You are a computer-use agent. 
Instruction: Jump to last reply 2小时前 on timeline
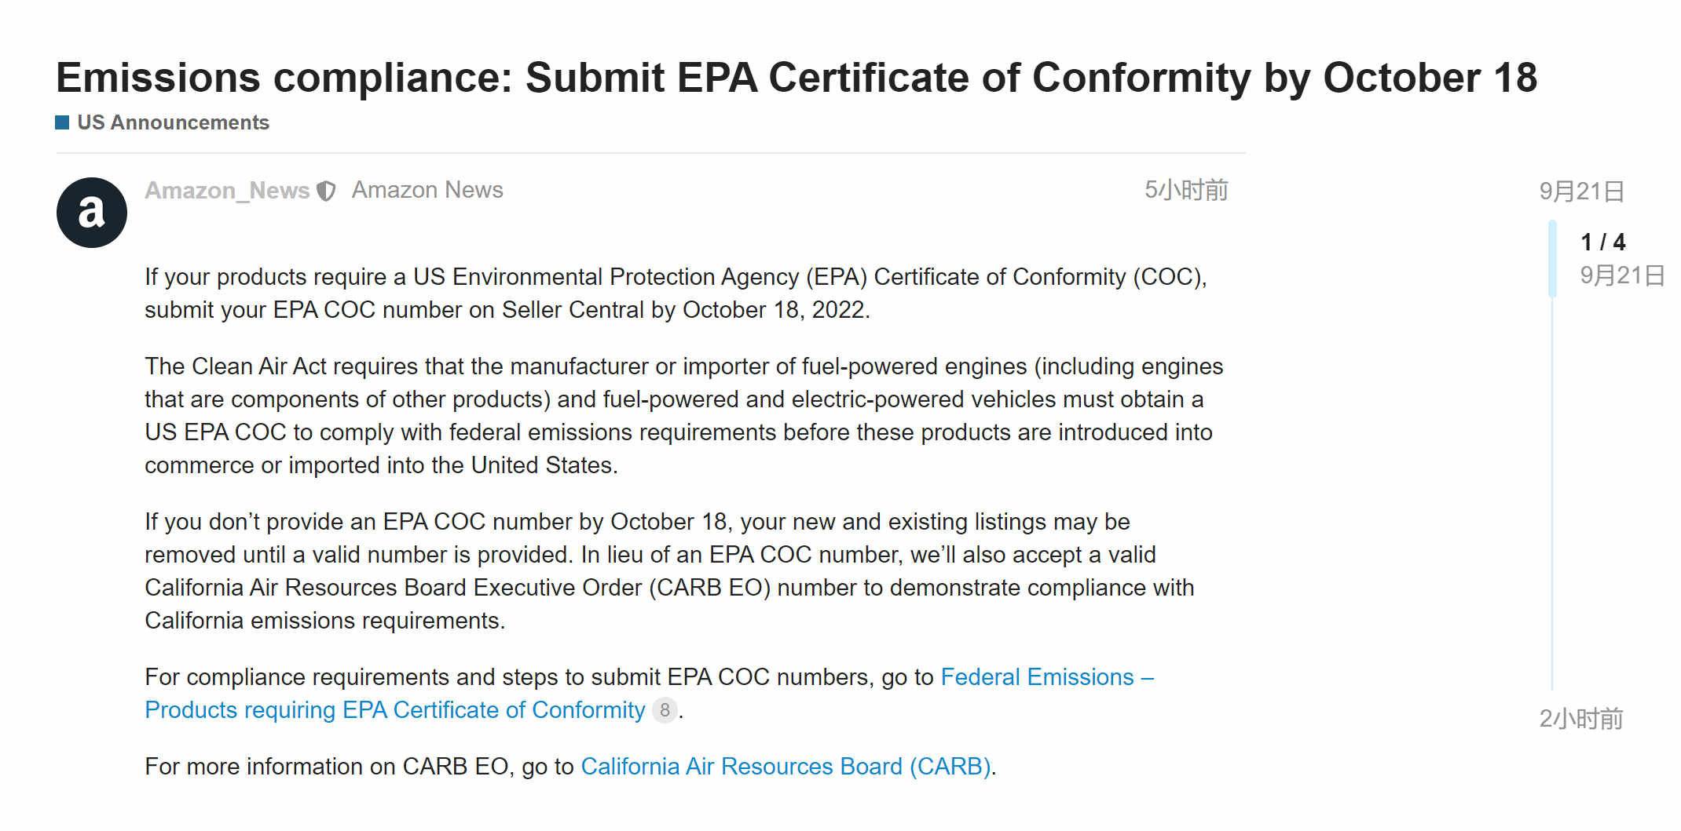(x=1581, y=719)
